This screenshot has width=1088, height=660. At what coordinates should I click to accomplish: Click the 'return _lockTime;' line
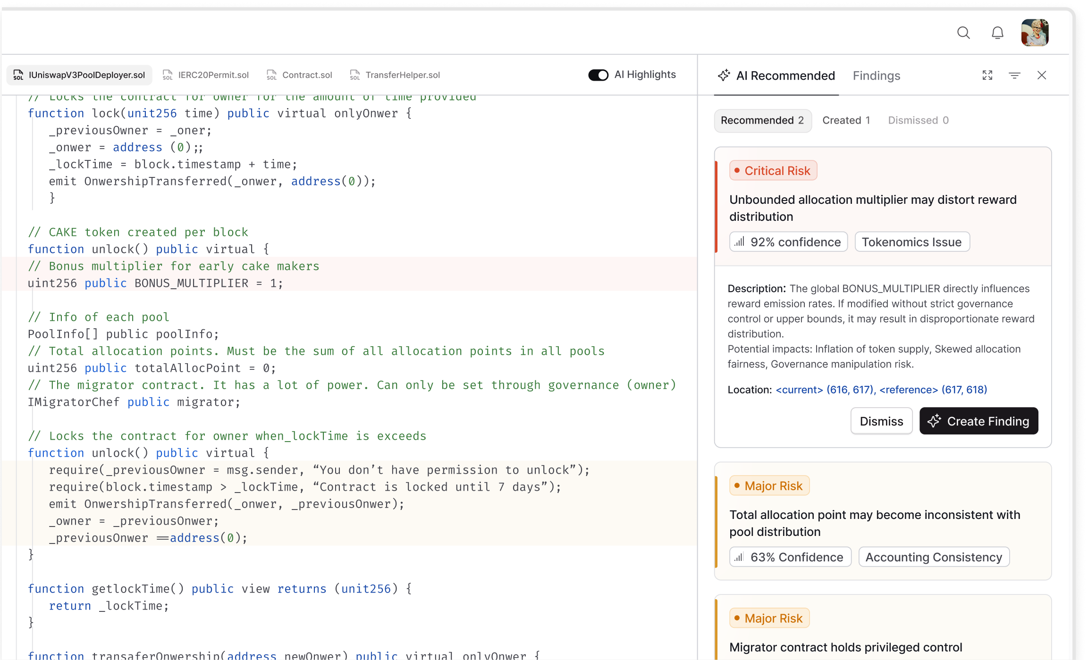click(109, 606)
